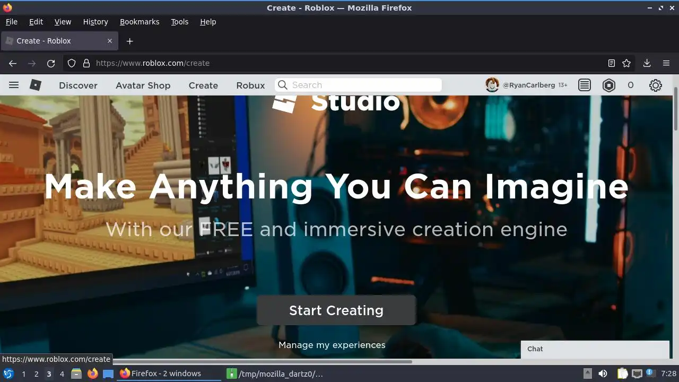Launch Firefox from the taskbar launcher icon
This screenshot has width=679, height=382.
click(92, 374)
